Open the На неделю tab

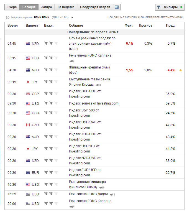(66, 7)
